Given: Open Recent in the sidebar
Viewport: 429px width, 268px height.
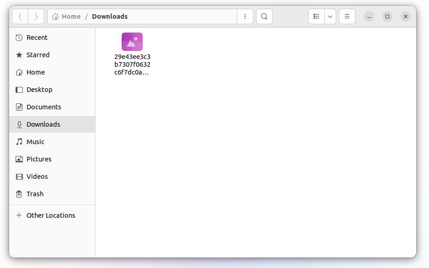Looking at the screenshot, I should point(37,38).
